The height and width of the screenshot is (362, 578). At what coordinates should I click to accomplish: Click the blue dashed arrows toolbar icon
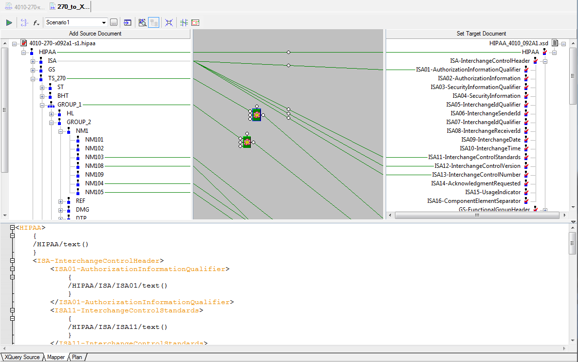pos(24,22)
